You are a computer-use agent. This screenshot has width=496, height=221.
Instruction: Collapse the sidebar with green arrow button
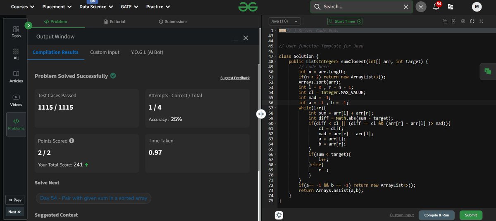point(29,26)
